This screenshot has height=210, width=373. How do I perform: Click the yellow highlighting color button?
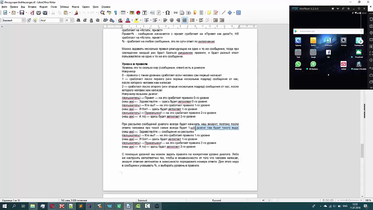136,20
